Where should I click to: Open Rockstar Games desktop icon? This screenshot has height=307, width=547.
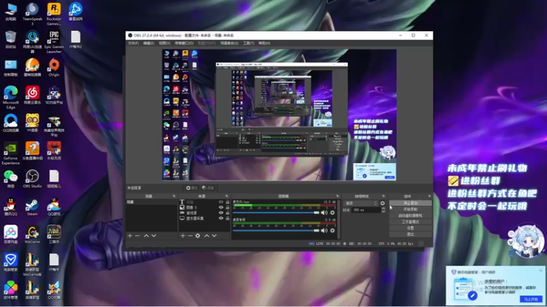[x=54, y=14]
